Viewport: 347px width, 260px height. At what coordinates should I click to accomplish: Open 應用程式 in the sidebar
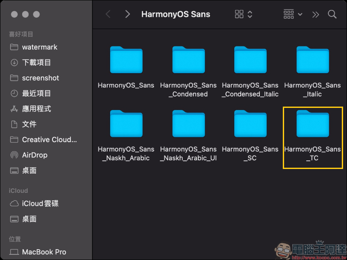(36, 109)
